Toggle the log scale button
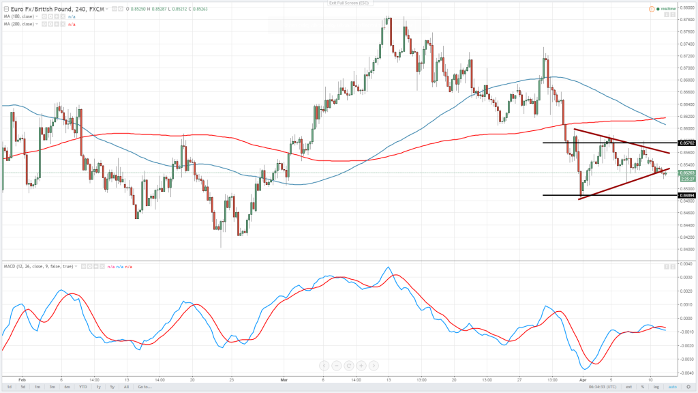This screenshot has width=698, height=393. 656,387
